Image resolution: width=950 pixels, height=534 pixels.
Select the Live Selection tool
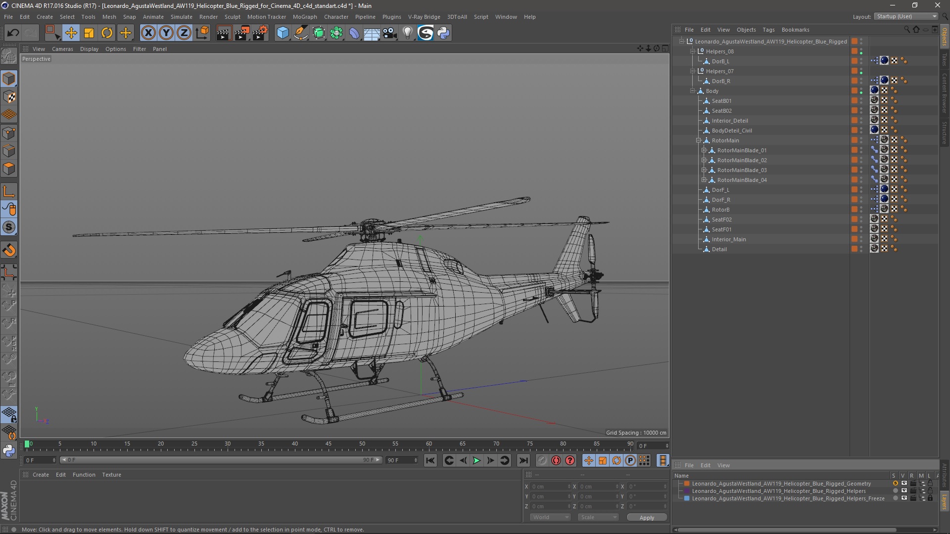pos(52,33)
